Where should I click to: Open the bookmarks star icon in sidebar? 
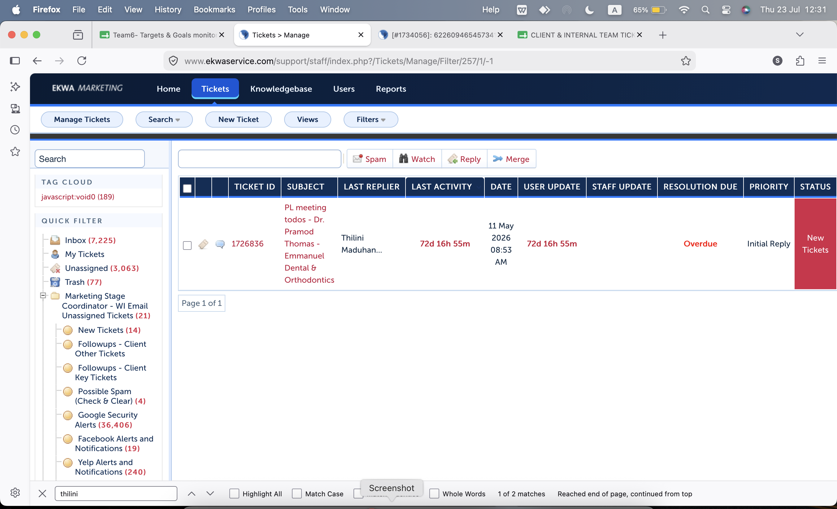coord(15,151)
